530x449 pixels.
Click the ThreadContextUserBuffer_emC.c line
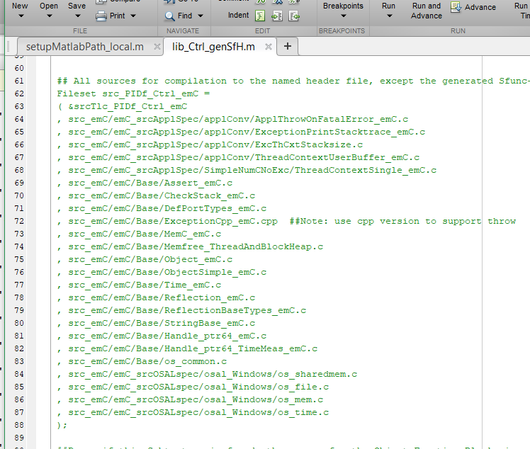point(238,157)
